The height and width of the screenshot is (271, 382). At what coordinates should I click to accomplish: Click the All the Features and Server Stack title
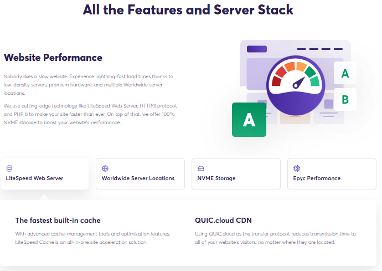[188, 10]
